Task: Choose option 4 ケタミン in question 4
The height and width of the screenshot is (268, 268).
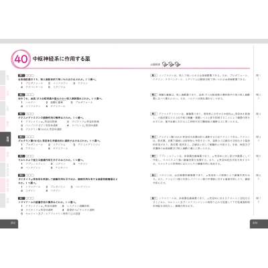Action: [x=28, y=149]
